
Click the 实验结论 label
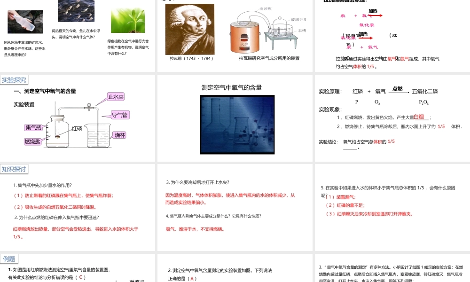[x=329, y=142]
